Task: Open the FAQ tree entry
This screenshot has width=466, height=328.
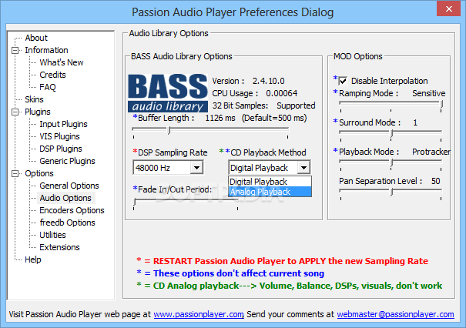Action: 48,87
